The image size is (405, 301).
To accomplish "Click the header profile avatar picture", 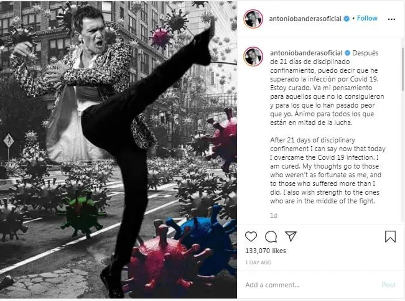I will (x=253, y=19).
